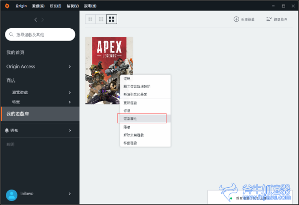The height and width of the screenshot is (205, 299).
Task: Switch to large grid view icon
Action: (x=112, y=19)
